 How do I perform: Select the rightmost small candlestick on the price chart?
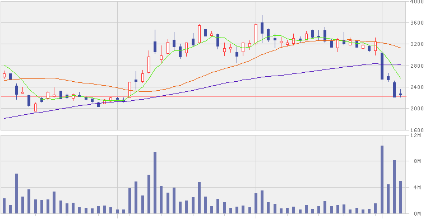tap(400, 94)
